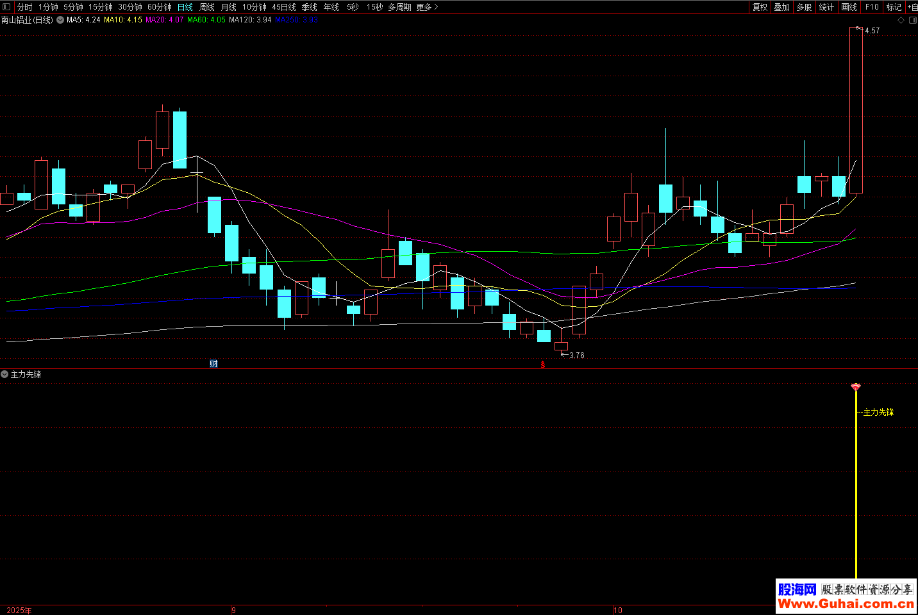The image size is (918, 615).
Task: Switch to 分时 intraday view
Action: [x=24, y=7]
